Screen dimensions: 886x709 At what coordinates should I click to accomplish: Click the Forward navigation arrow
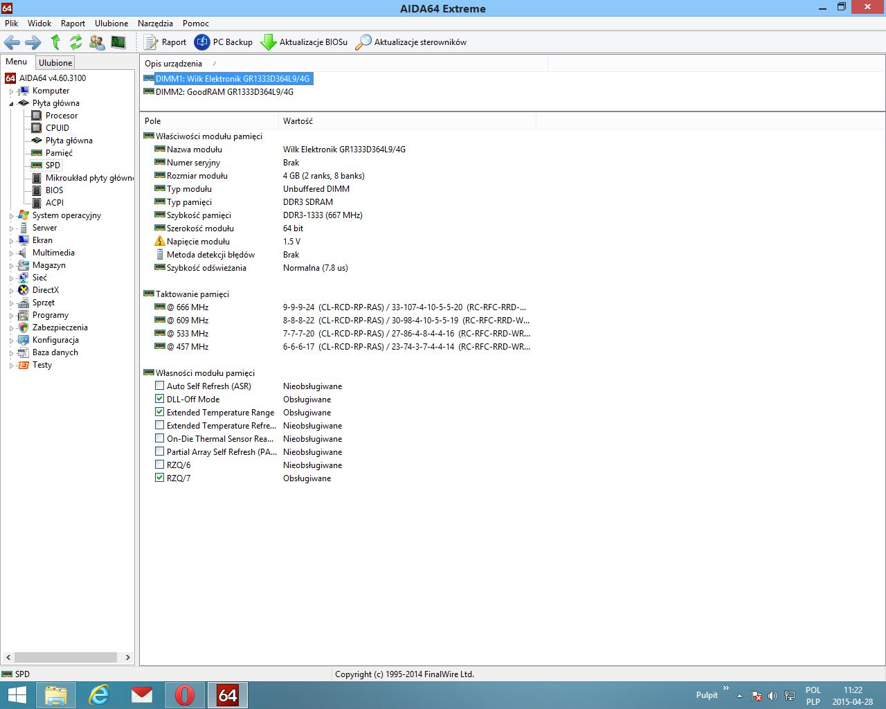33,42
